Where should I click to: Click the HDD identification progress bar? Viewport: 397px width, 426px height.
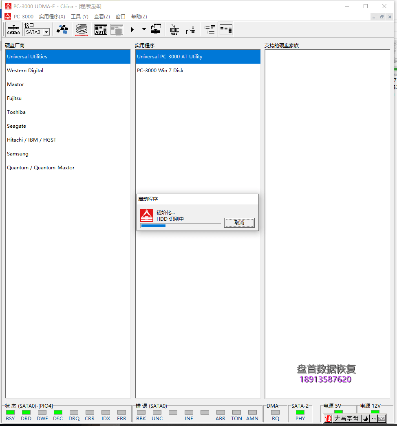pyautogui.click(x=181, y=226)
